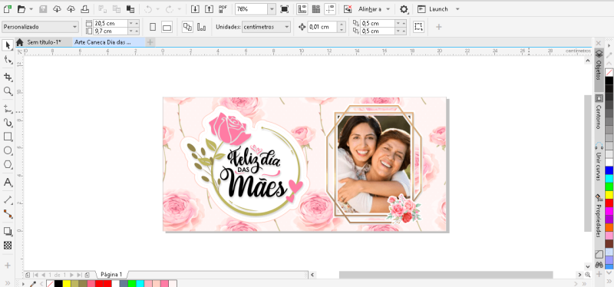Toggle the all pages layout icon
This screenshot has width=614, height=287.
coord(187,27)
